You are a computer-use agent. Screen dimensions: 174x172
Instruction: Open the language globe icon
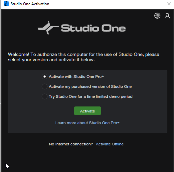tap(157, 16)
